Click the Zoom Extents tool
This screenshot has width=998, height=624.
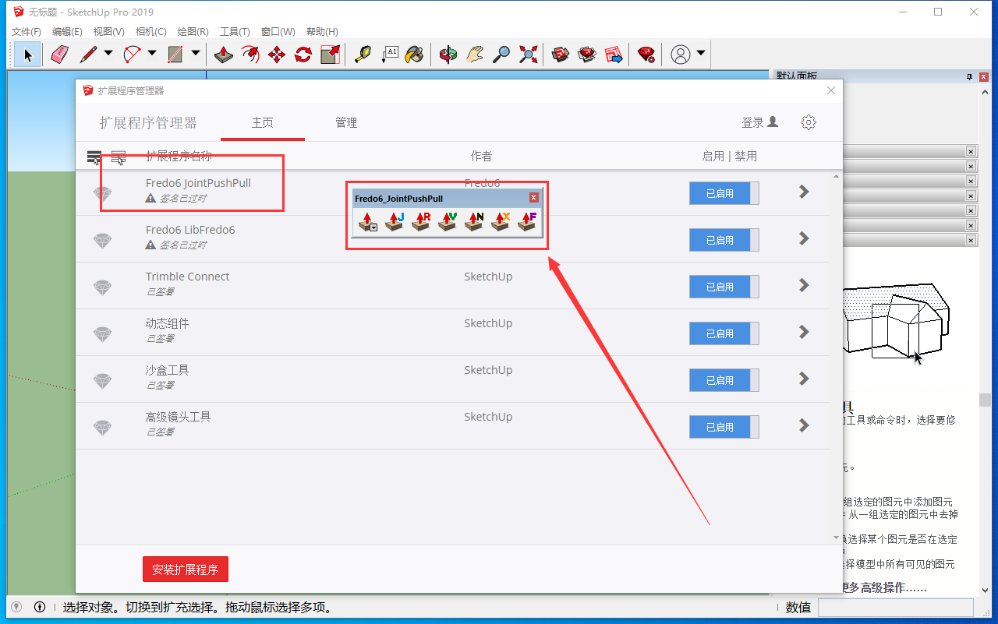pos(528,55)
